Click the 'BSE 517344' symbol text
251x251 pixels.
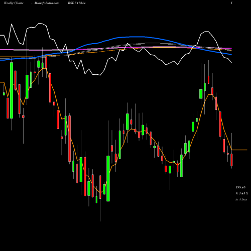pos(77,3)
